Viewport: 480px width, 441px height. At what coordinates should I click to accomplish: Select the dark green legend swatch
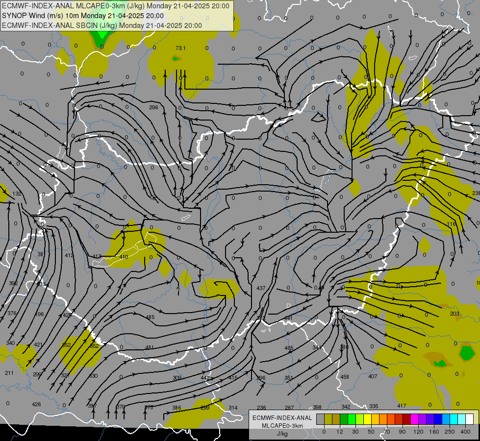pos(344,419)
